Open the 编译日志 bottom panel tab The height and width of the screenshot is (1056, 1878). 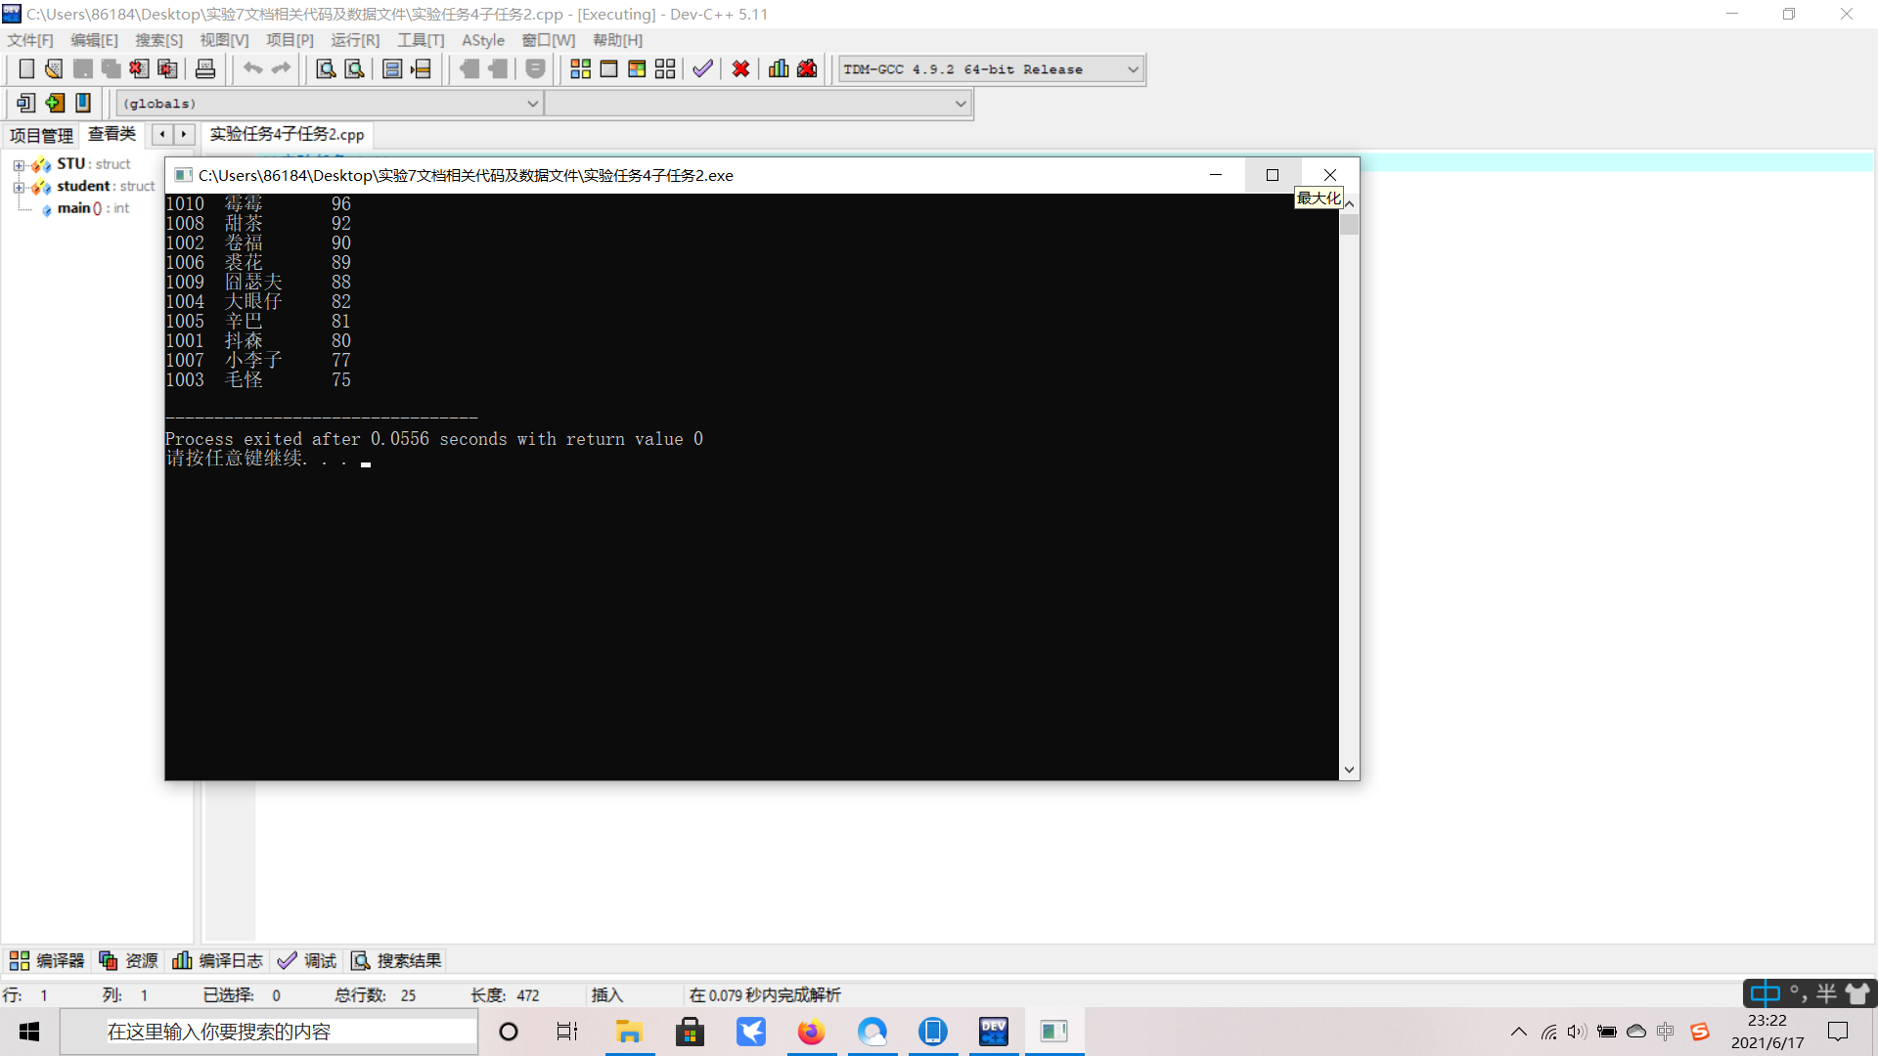(218, 960)
